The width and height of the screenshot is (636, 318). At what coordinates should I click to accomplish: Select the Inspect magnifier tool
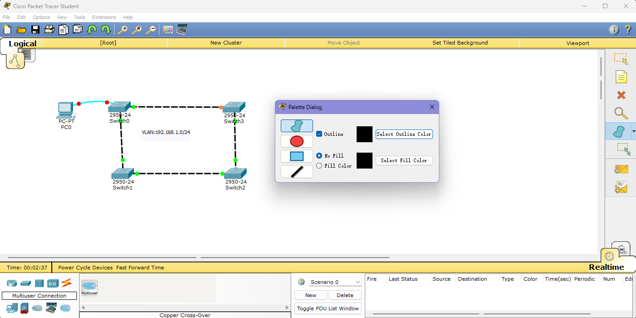tap(621, 113)
